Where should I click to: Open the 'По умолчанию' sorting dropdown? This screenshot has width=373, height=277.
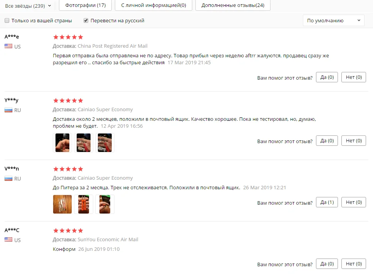tap(334, 20)
